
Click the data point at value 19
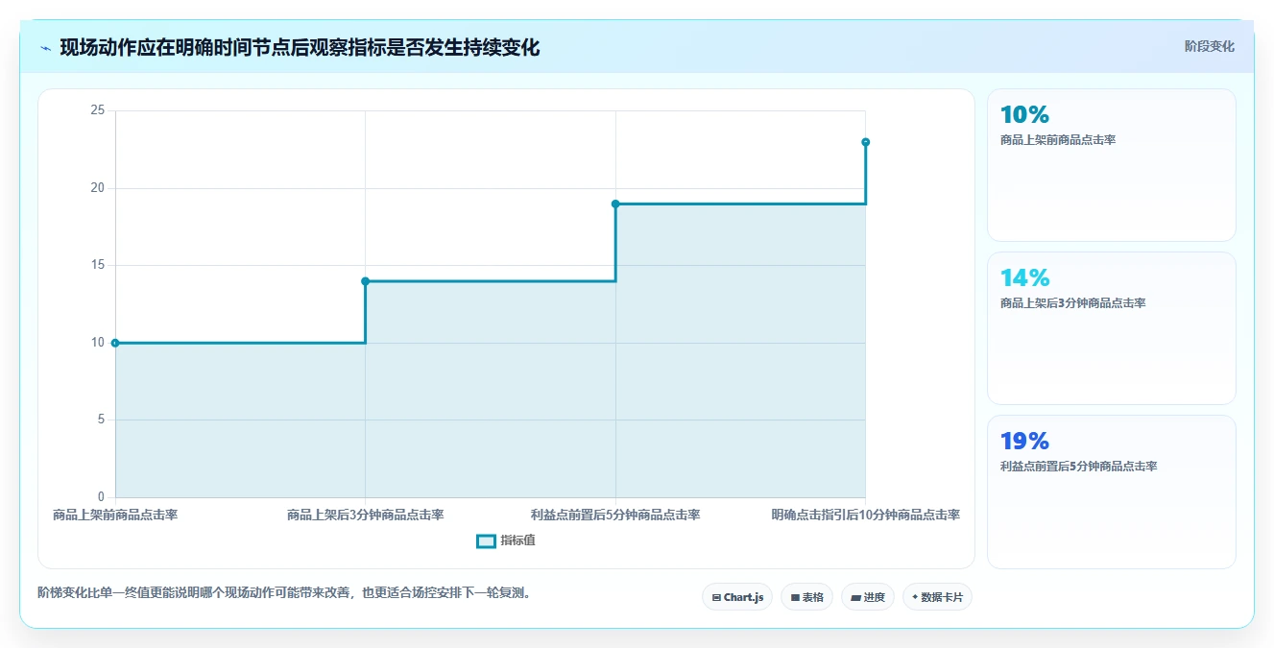click(615, 204)
